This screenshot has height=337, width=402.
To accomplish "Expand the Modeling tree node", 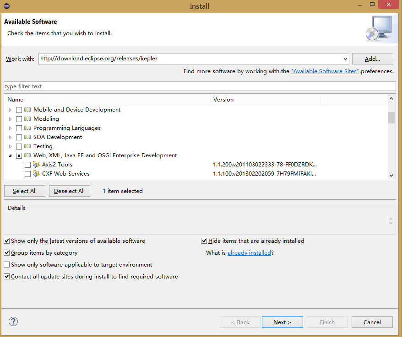I will point(10,119).
